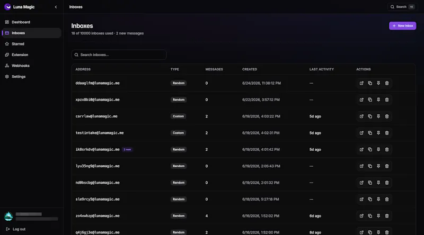Open the Webhooks page
This screenshot has width=424, height=235.
(32, 66)
